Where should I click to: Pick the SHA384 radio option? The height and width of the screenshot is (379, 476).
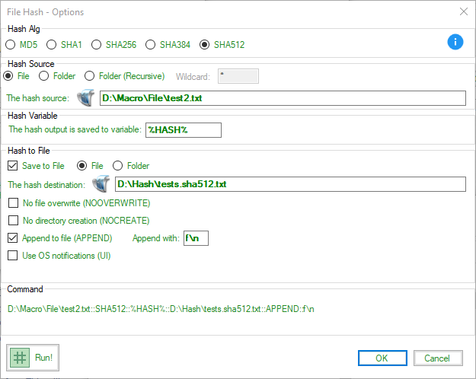(x=151, y=45)
